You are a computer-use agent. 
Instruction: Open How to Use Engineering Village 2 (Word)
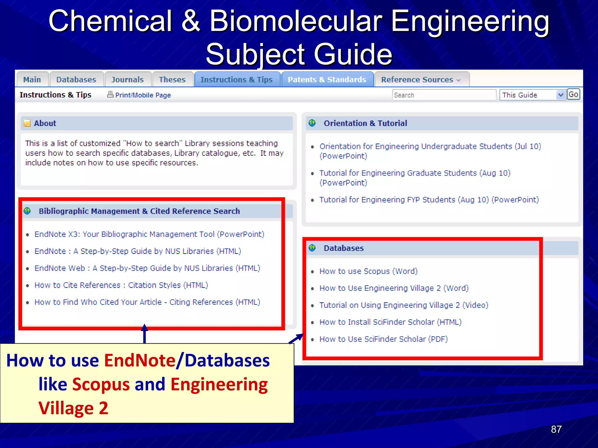click(x=394, y=288)
